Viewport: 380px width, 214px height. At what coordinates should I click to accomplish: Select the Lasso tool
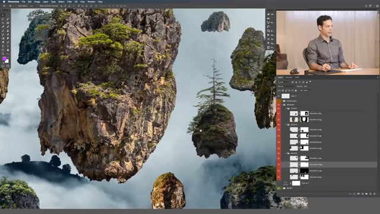coord(3,19)
